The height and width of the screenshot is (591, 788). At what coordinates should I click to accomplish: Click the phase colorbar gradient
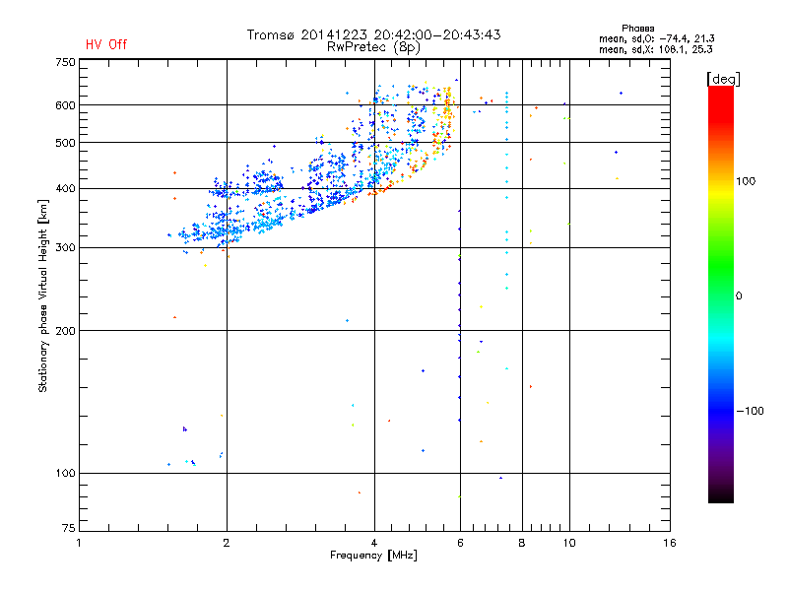721,294
